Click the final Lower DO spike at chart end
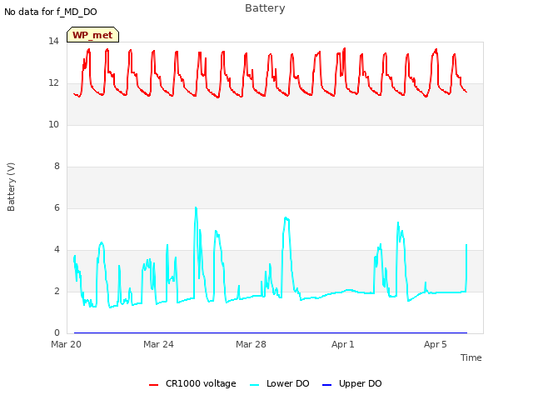533x400 pixels. tap(466, 246)
